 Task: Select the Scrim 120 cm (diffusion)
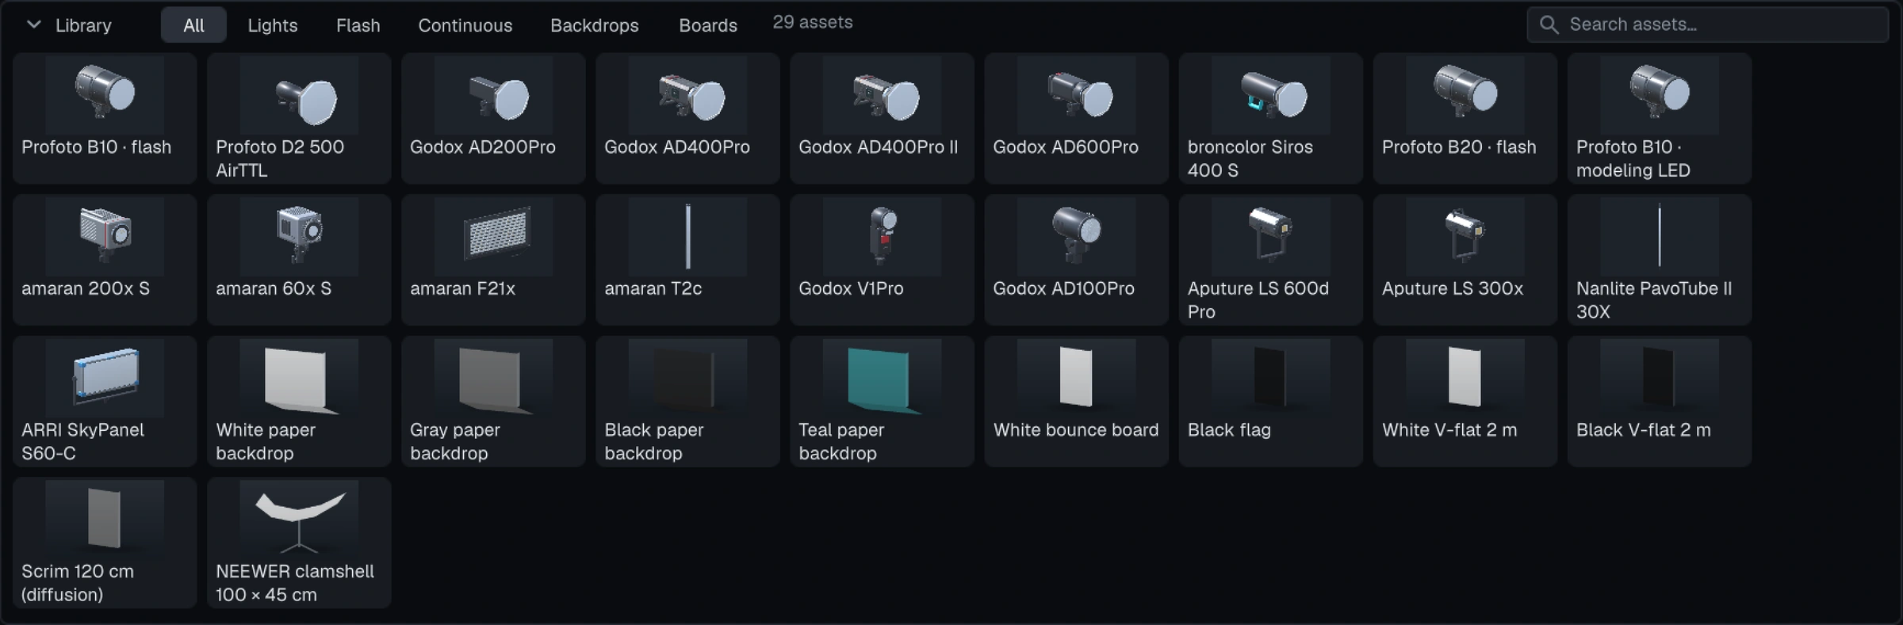pyautogui.click(x=105, y=543)
